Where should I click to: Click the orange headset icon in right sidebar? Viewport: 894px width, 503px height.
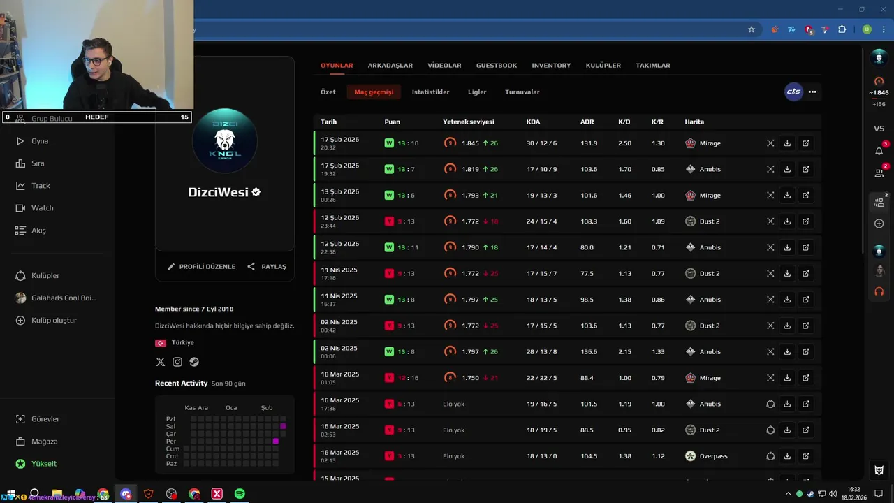pos(879,291)
